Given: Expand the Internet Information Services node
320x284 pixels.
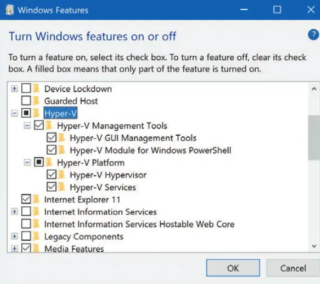Looking at the screenshot, I should [14, 212].
